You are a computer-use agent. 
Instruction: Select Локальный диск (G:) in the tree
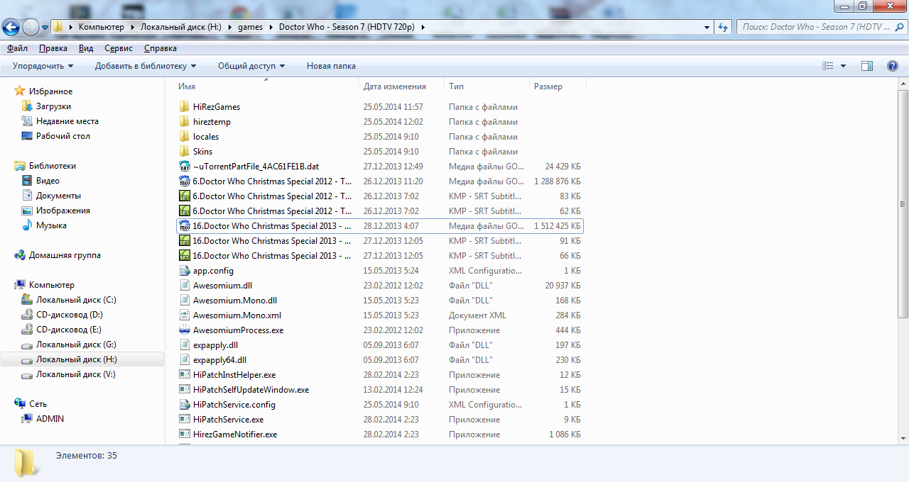(x=76, y=344)
